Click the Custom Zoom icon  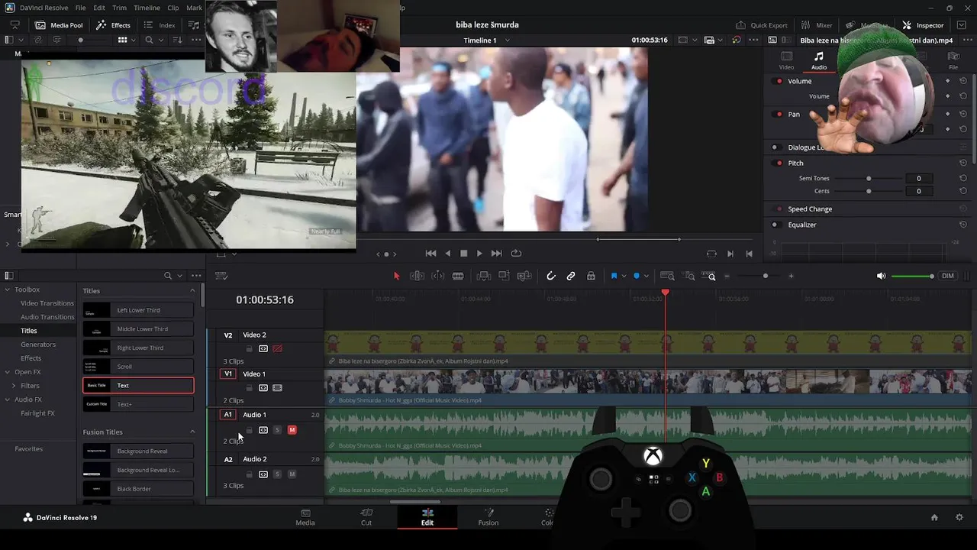[x=709, y=276]
